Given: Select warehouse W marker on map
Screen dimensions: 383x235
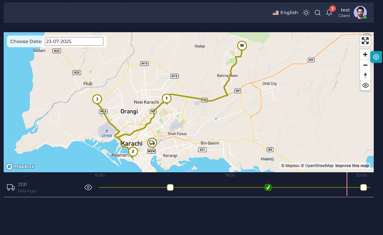Looking at the screenshot, I should click(x=242, y=46).
